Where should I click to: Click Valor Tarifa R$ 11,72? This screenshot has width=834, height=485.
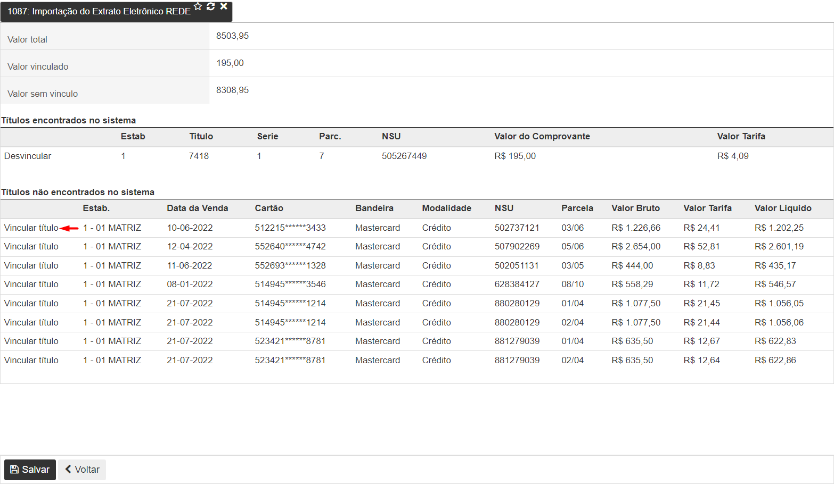(x=701, y=284)
